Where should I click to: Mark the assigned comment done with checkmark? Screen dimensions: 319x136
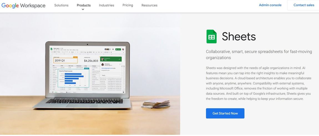(120, 59)
